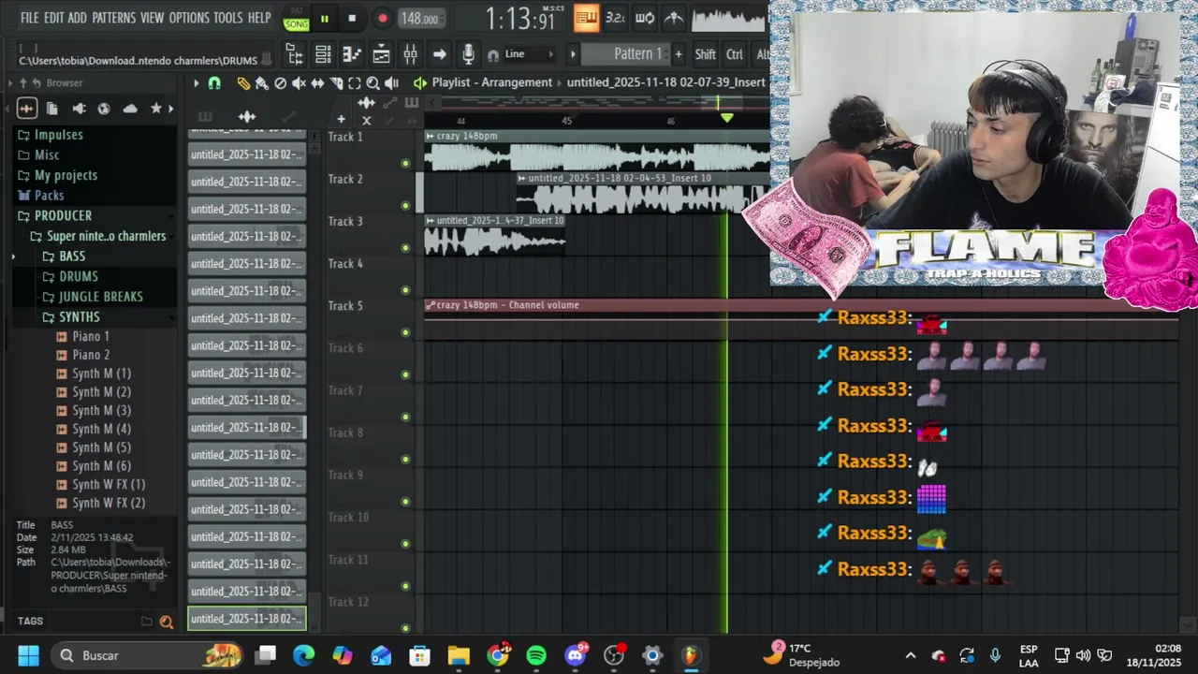The image size is (1198, 674).
Task: Click the Ctrl key button
Action: pyautogui.click(x=735, y=54)
